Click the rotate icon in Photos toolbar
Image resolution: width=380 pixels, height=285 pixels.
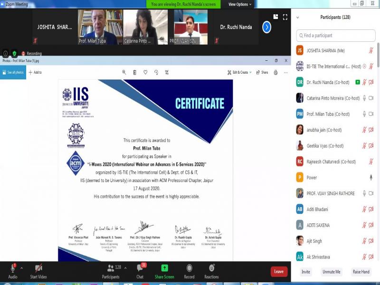click(156, 72)
